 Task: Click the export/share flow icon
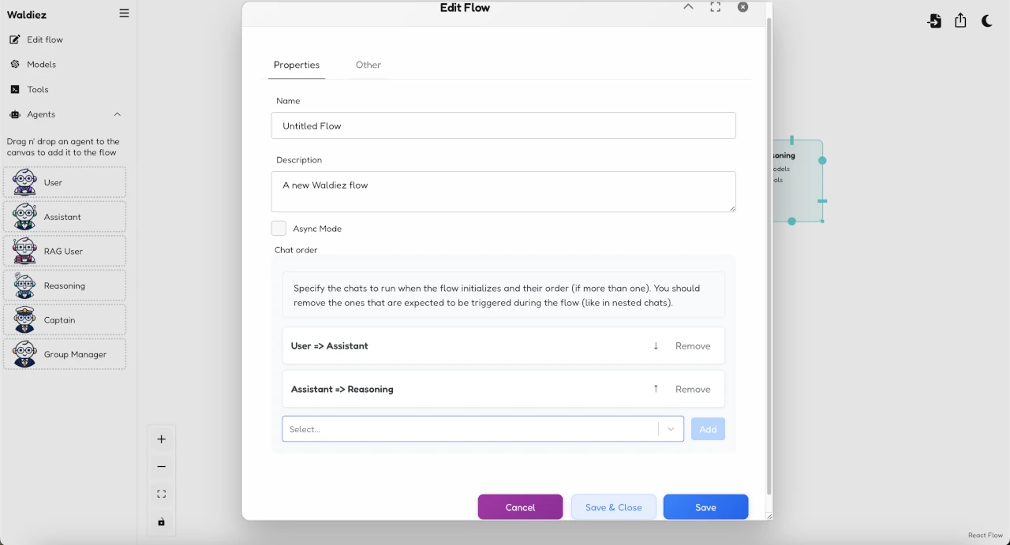coord(960,21)
